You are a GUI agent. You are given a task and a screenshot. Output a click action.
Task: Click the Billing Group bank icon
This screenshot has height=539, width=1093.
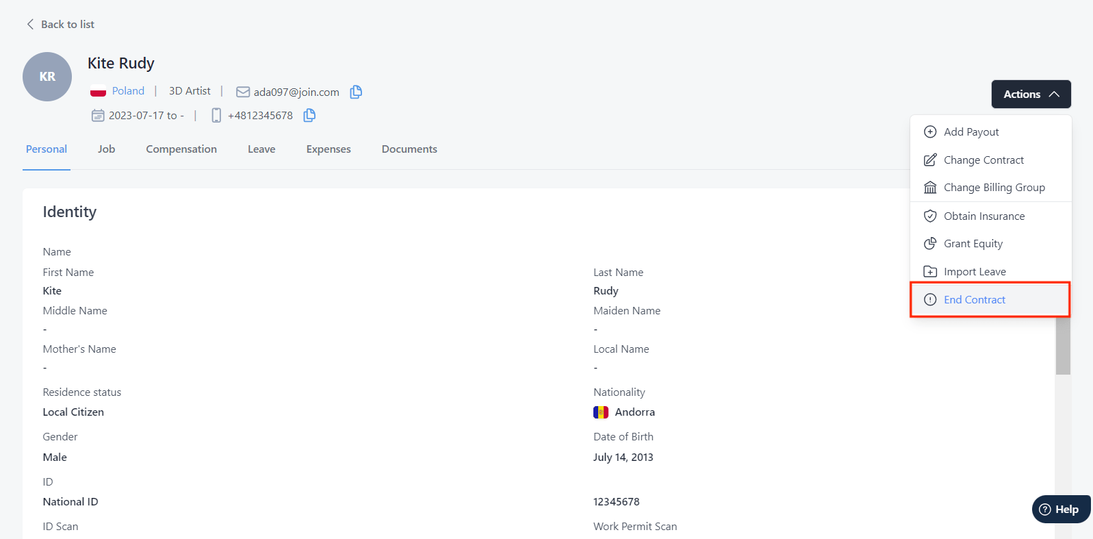click(930, 188)
